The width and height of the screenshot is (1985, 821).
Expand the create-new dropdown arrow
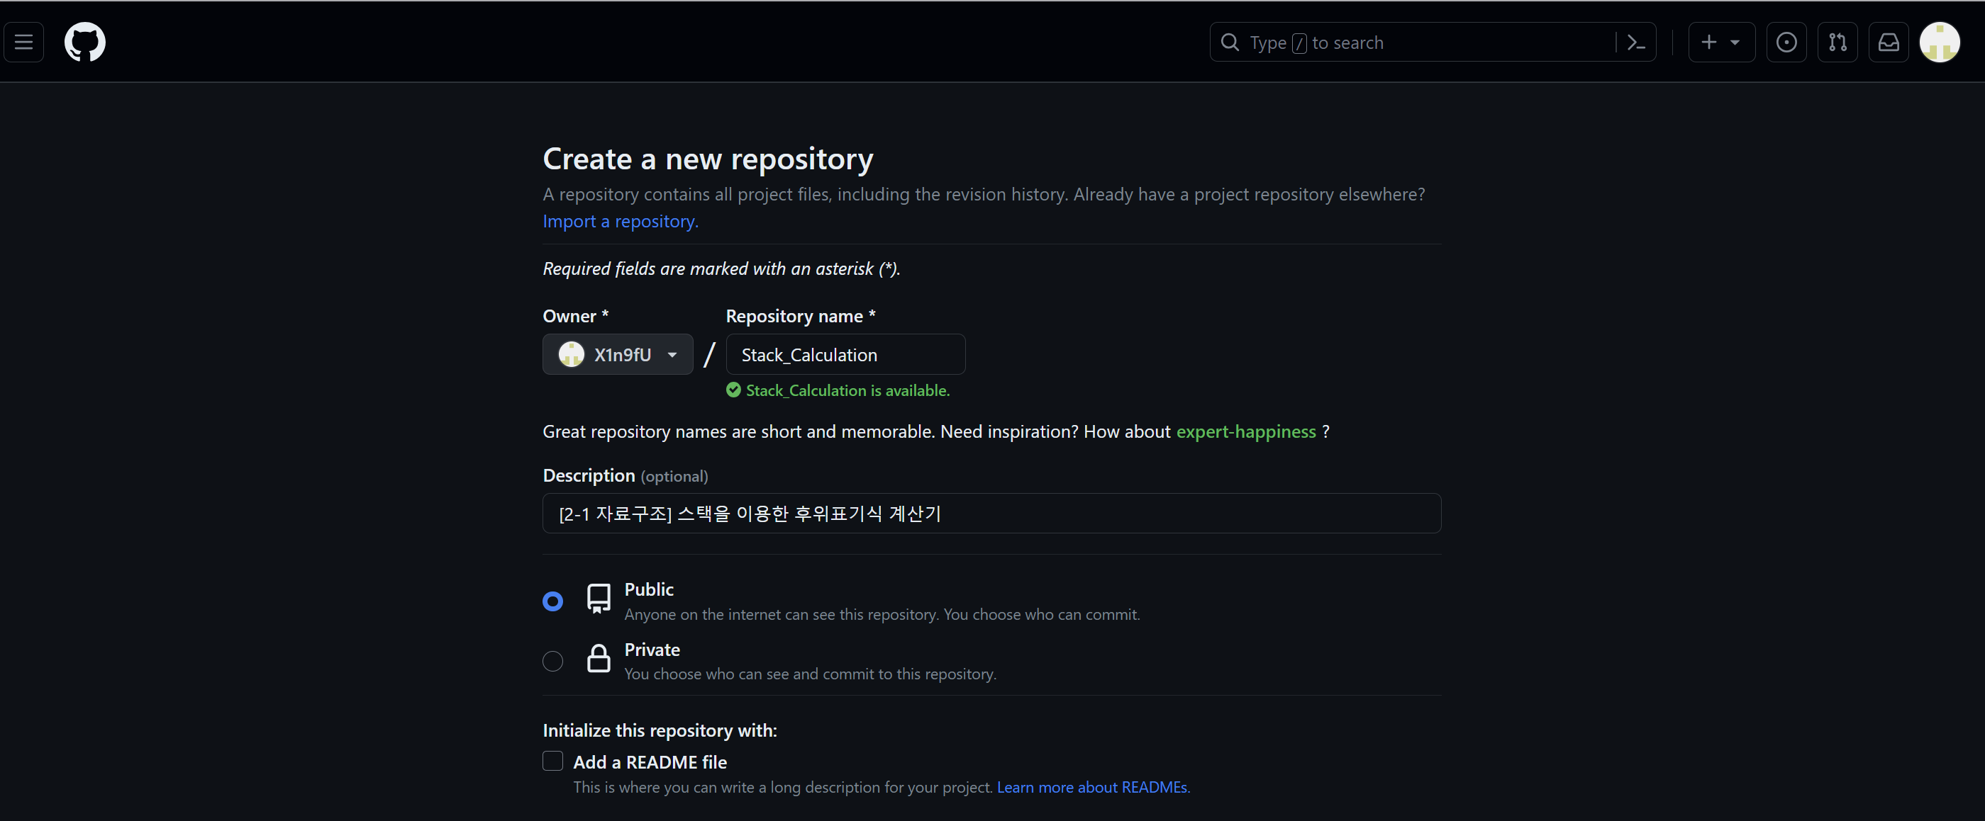(1735, 43)
